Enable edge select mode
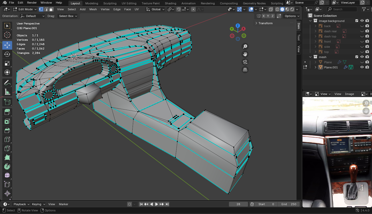372x214 pixels. 46,9
